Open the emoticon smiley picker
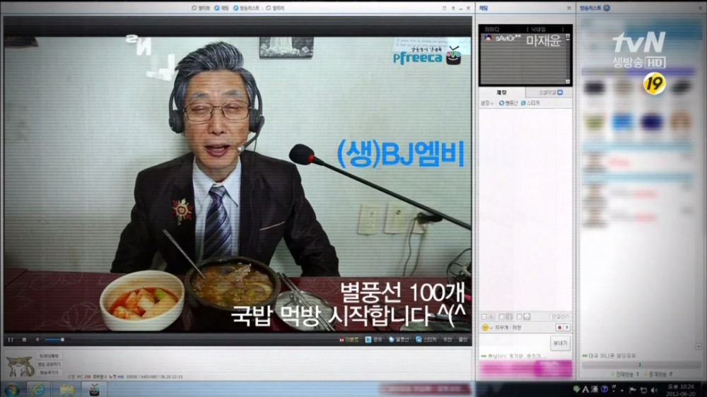This screenshot has width=707, height=397. 485,328
